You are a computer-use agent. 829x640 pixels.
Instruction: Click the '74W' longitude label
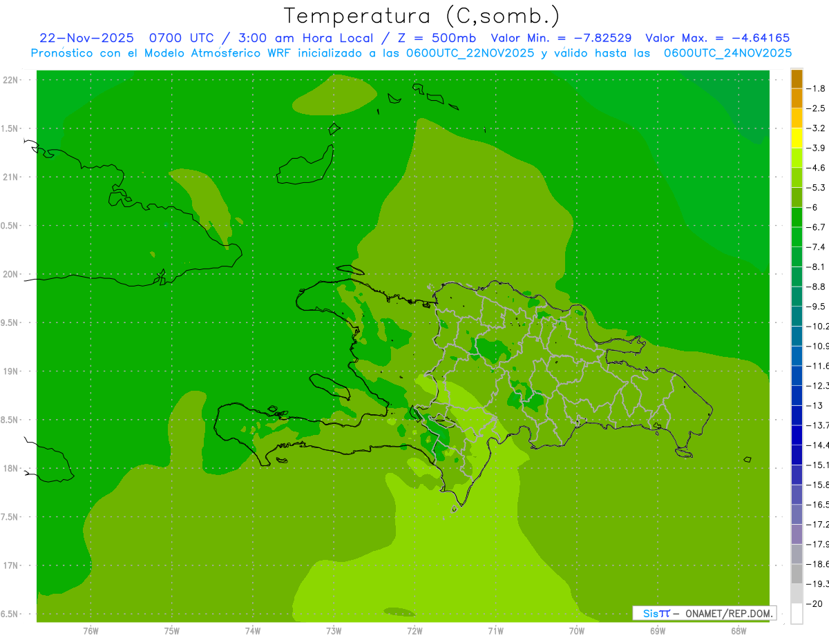tap(253, 630)
